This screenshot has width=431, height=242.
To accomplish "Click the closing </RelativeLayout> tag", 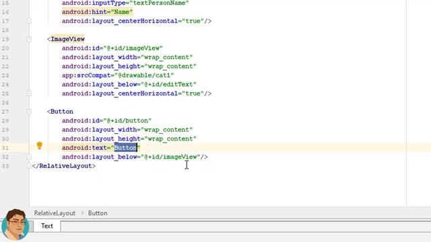I will coord(64,166).
